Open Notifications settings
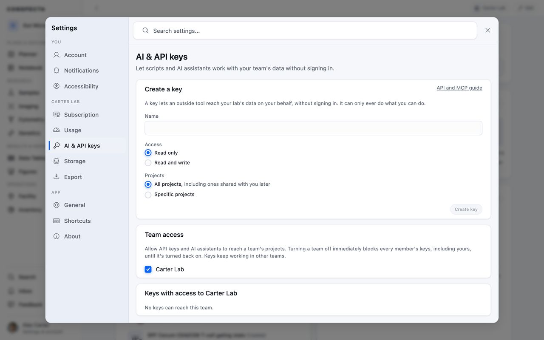Viewport: 544px width, 340px height. pyautogui.click(x=87, y=71)
